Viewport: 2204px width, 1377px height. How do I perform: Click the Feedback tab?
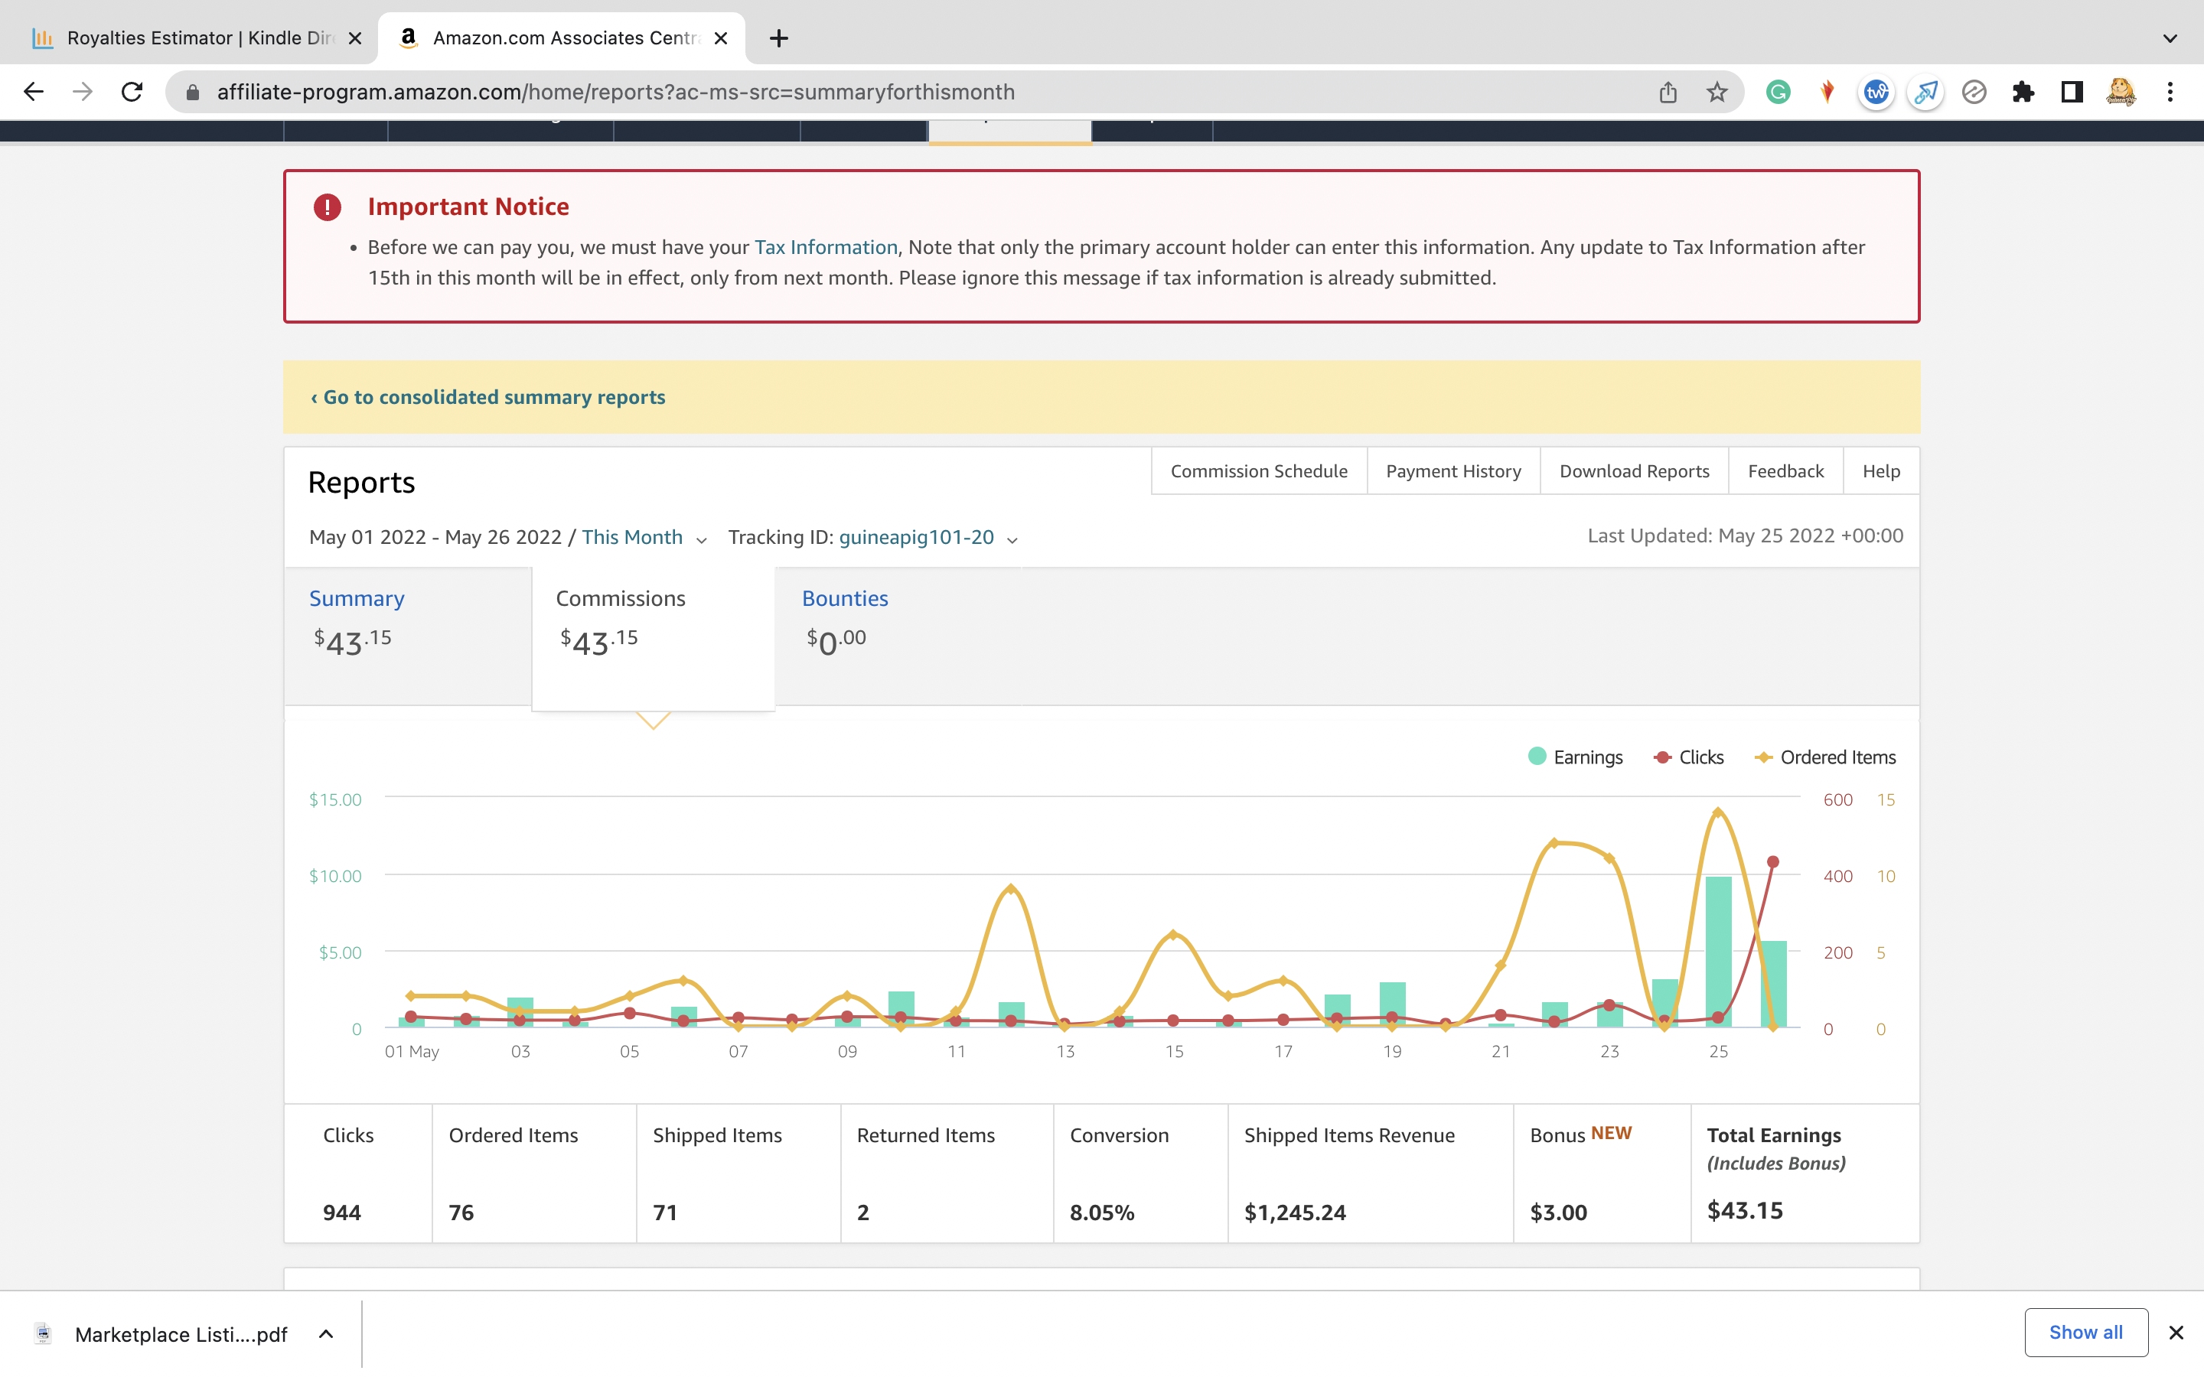pos(1785,470)
